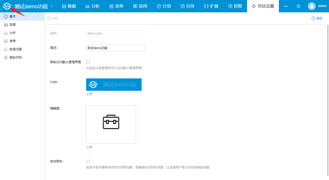
Task: Click inside the 描述 input field
Action: [x=115, y=48]
